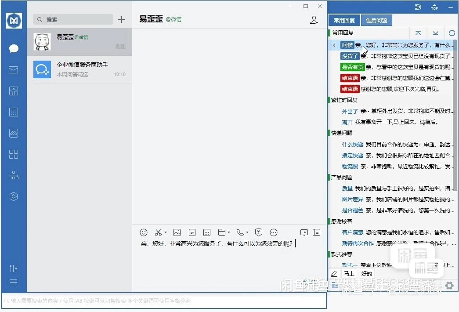The height and width of the screenshot is (312, 459).
Task: Click the bottom keyword search input field
Action: [164, 301]
